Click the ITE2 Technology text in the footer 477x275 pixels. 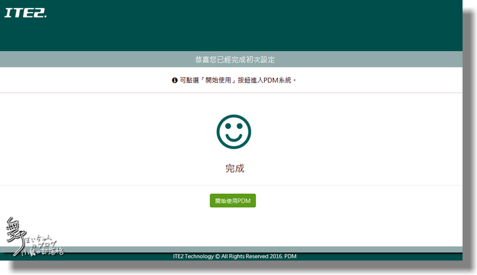(x=191, y=256)
